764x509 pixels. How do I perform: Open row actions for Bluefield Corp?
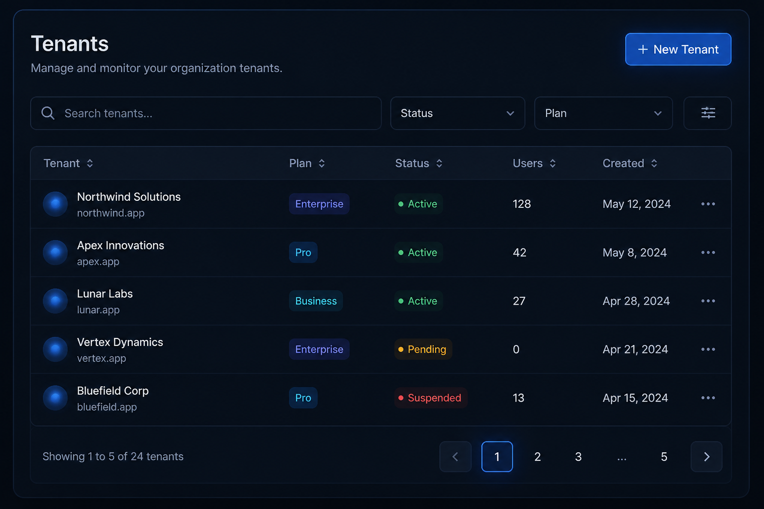click(708, 398)
